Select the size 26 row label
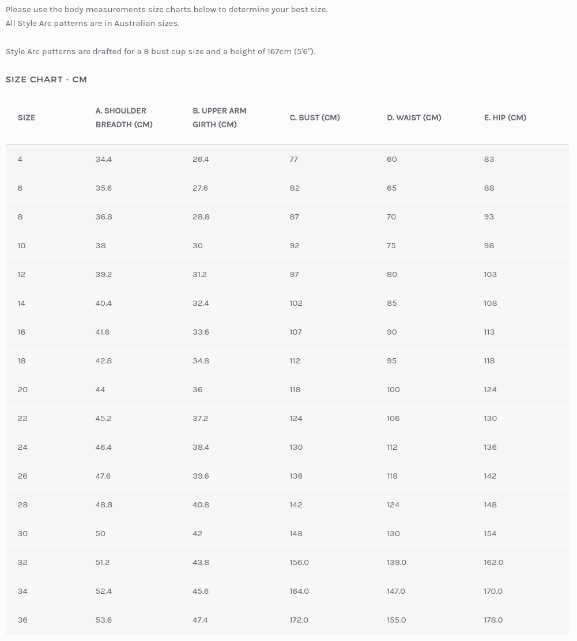The height and width of the screenshot is (641, 577). 22,476
